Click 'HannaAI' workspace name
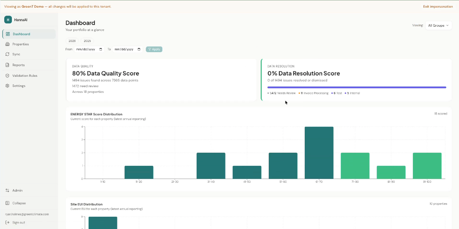Viewport: 459px width, 229px height. coord(20,20)
